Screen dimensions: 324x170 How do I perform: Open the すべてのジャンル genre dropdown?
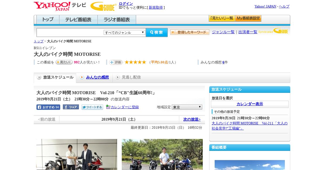click(x=124, y=32)
